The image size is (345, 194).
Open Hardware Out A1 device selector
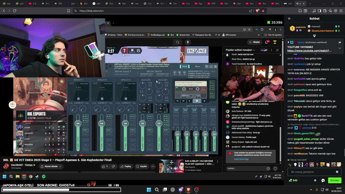pos(175,72)
